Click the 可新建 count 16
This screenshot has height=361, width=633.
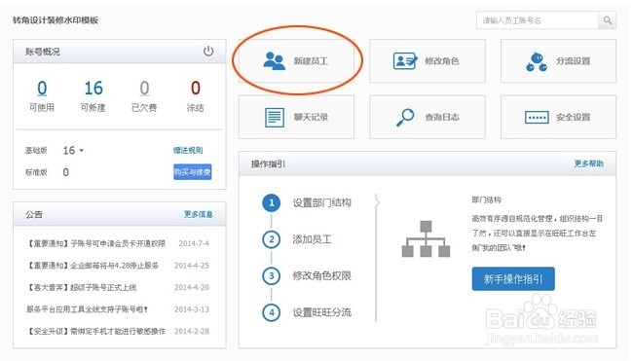93,88
